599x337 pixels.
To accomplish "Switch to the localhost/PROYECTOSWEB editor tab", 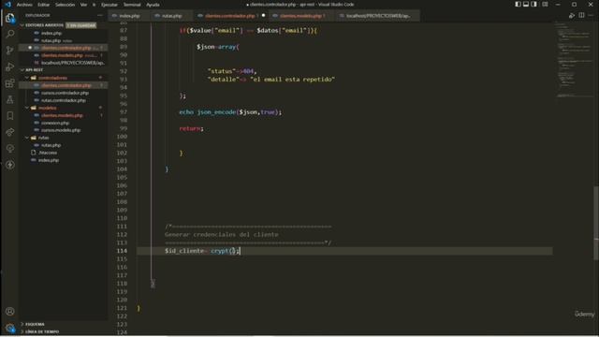I will 377,16.
